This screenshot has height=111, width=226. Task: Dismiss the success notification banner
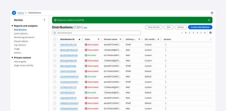pyautogui.click(x=209, y=20)
